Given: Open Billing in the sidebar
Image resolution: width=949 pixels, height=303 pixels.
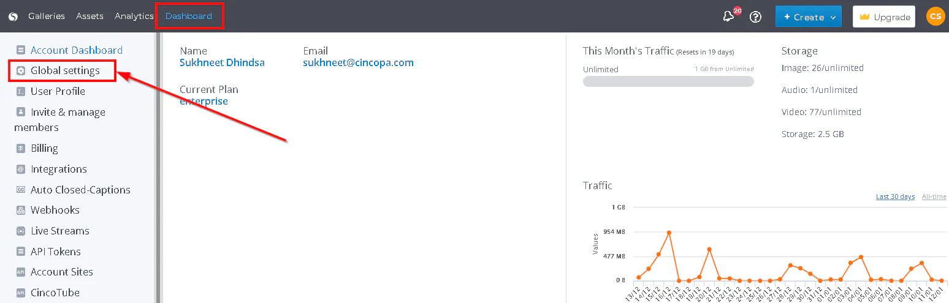Looking at the screenshot, I should pyautogui.click(x=44, y=148).
